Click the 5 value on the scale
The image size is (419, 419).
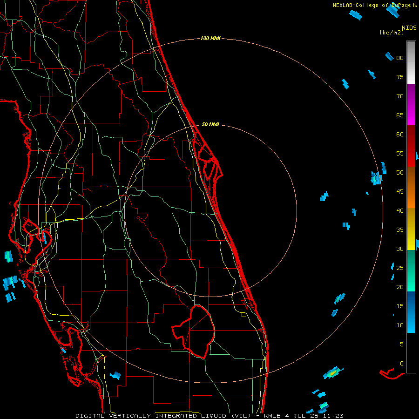point(402,344)
